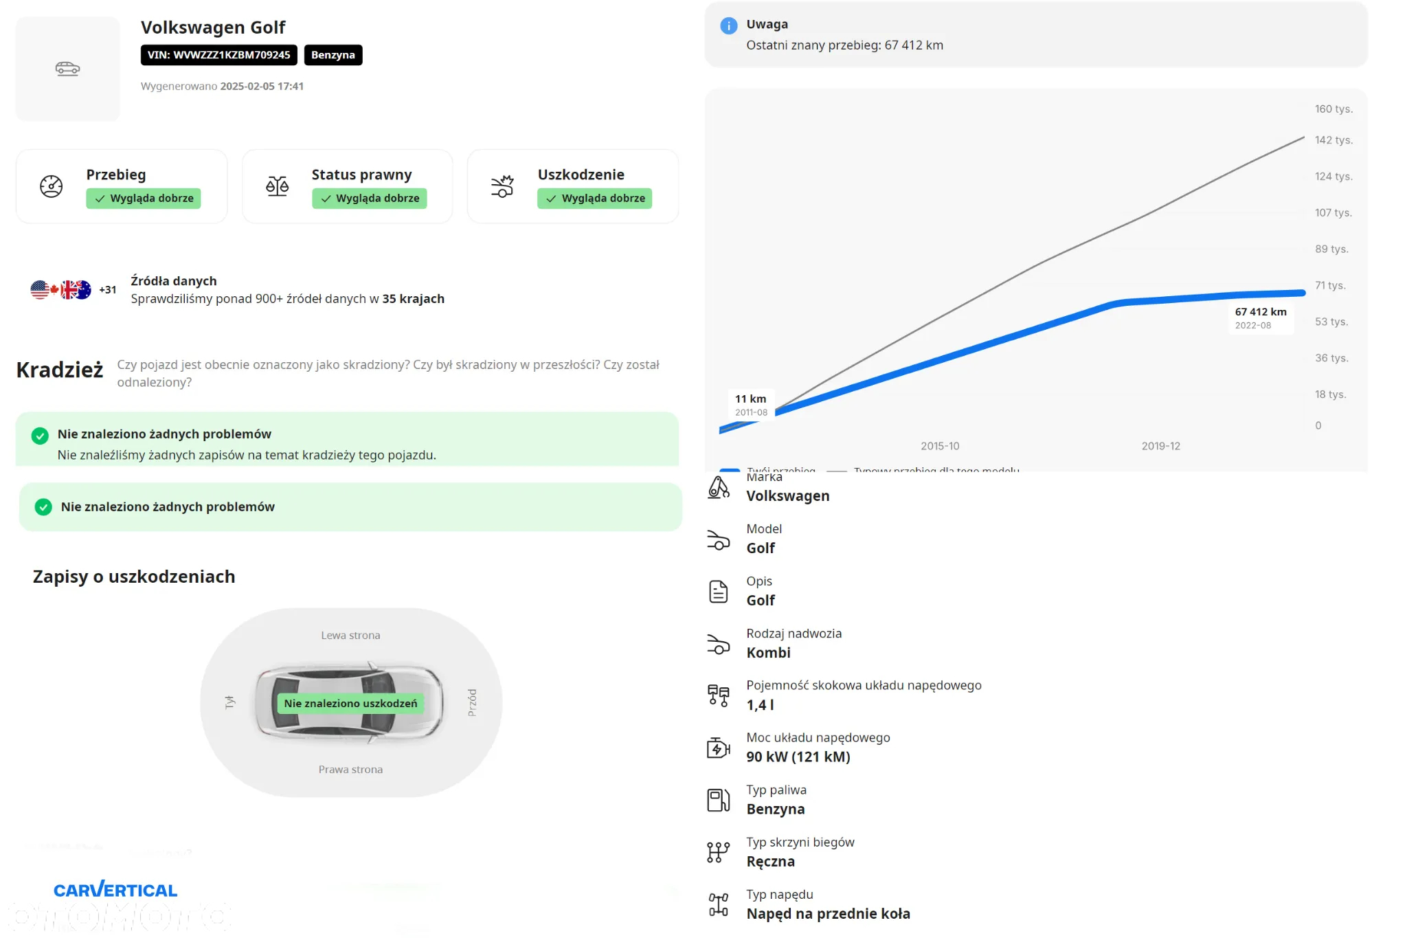
Task: Click the 'Napęd na przednie koła' value
Action: 828,914
